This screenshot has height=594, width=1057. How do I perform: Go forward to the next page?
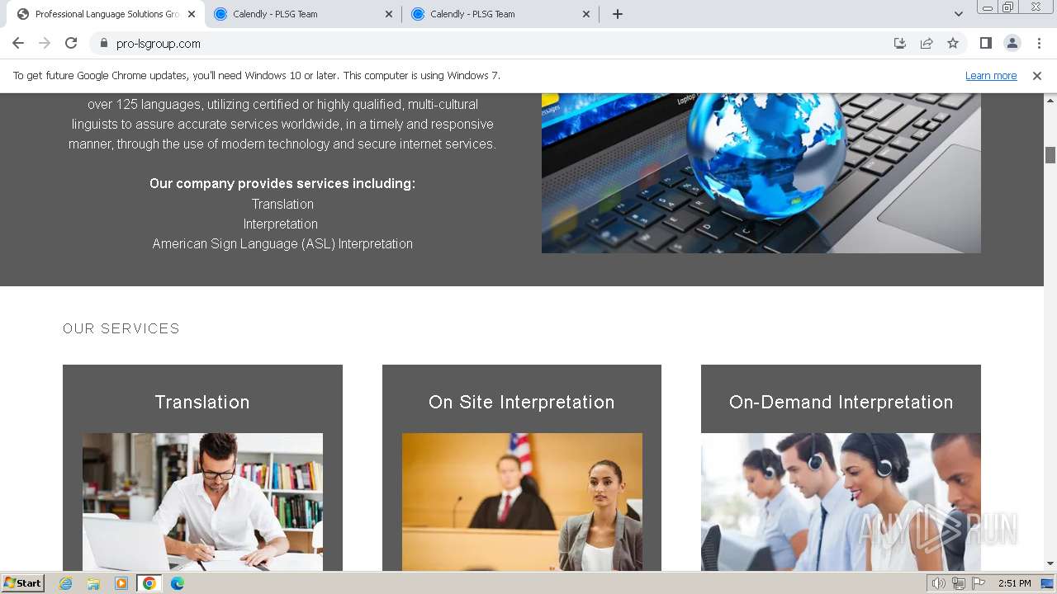45,44
